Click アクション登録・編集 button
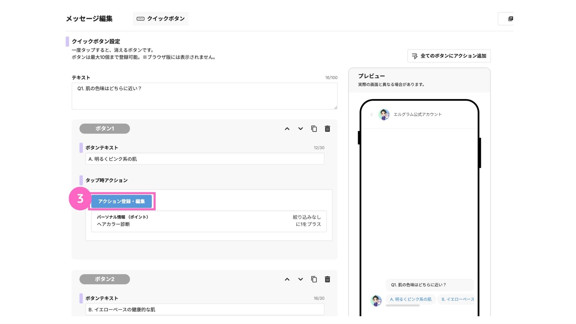 pos(121,201)
